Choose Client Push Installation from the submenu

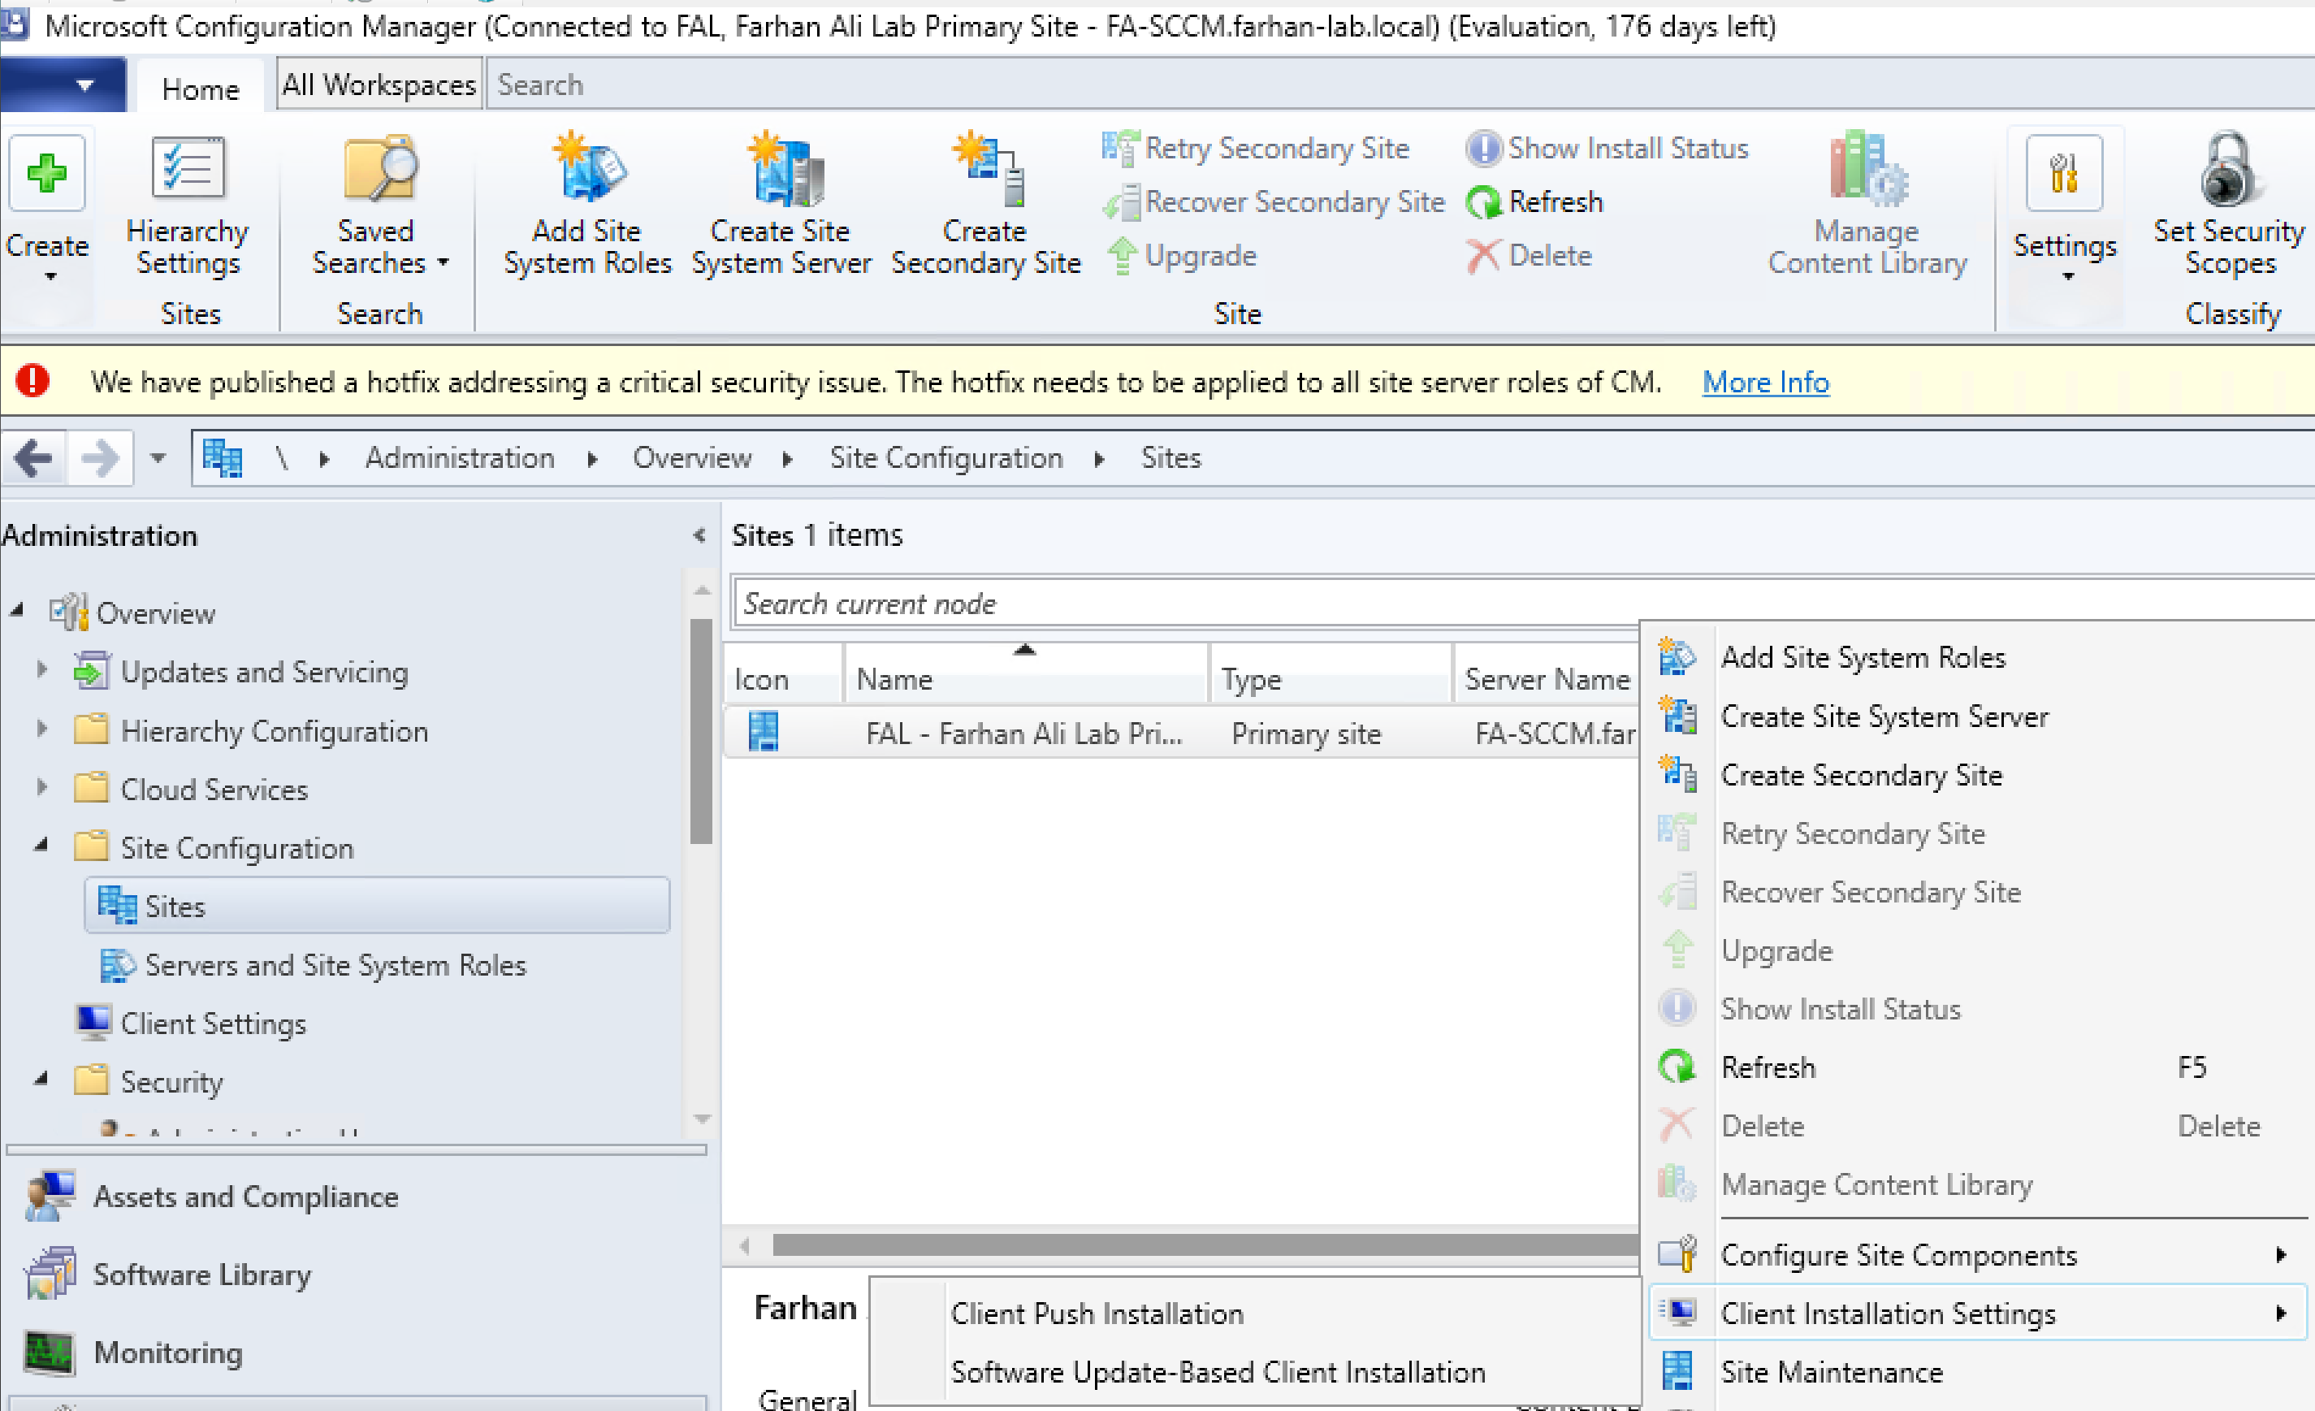click(x=1096, y=1313)
